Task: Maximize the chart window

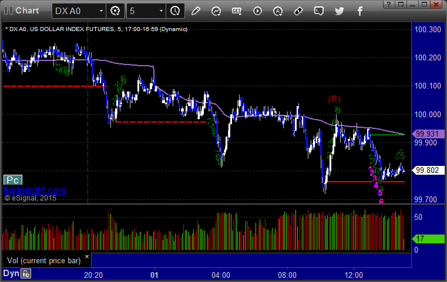Action: (424, 4)
